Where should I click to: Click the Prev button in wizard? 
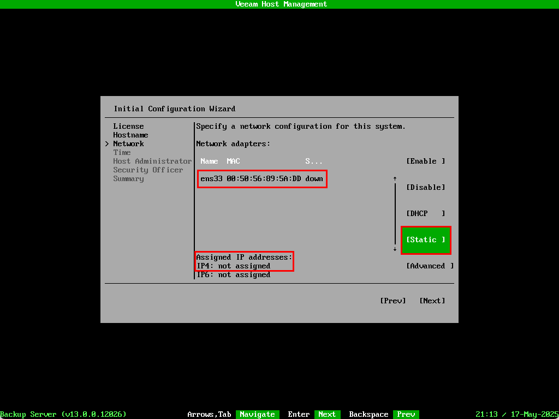tap(393, 301)
